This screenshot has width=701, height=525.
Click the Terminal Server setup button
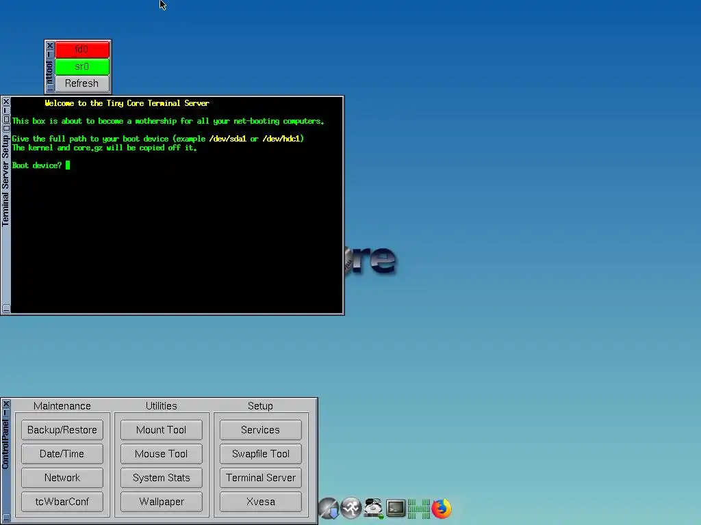261,478
